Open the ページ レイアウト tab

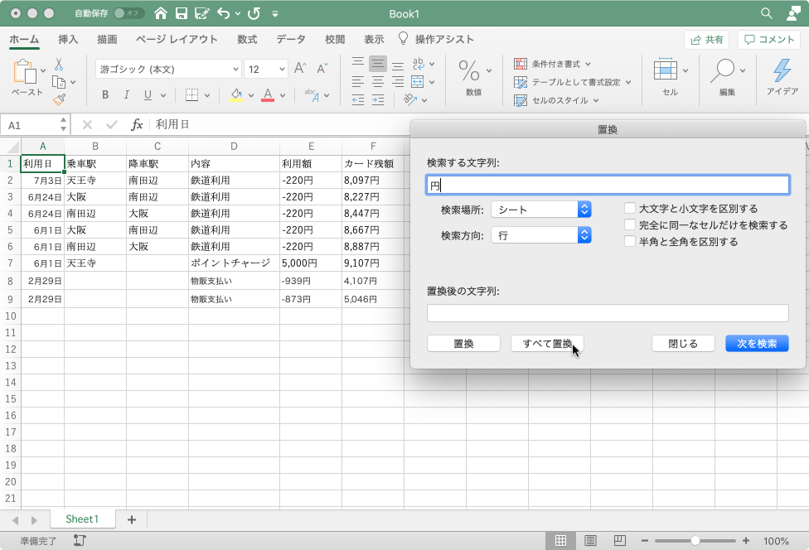(177, 39)
